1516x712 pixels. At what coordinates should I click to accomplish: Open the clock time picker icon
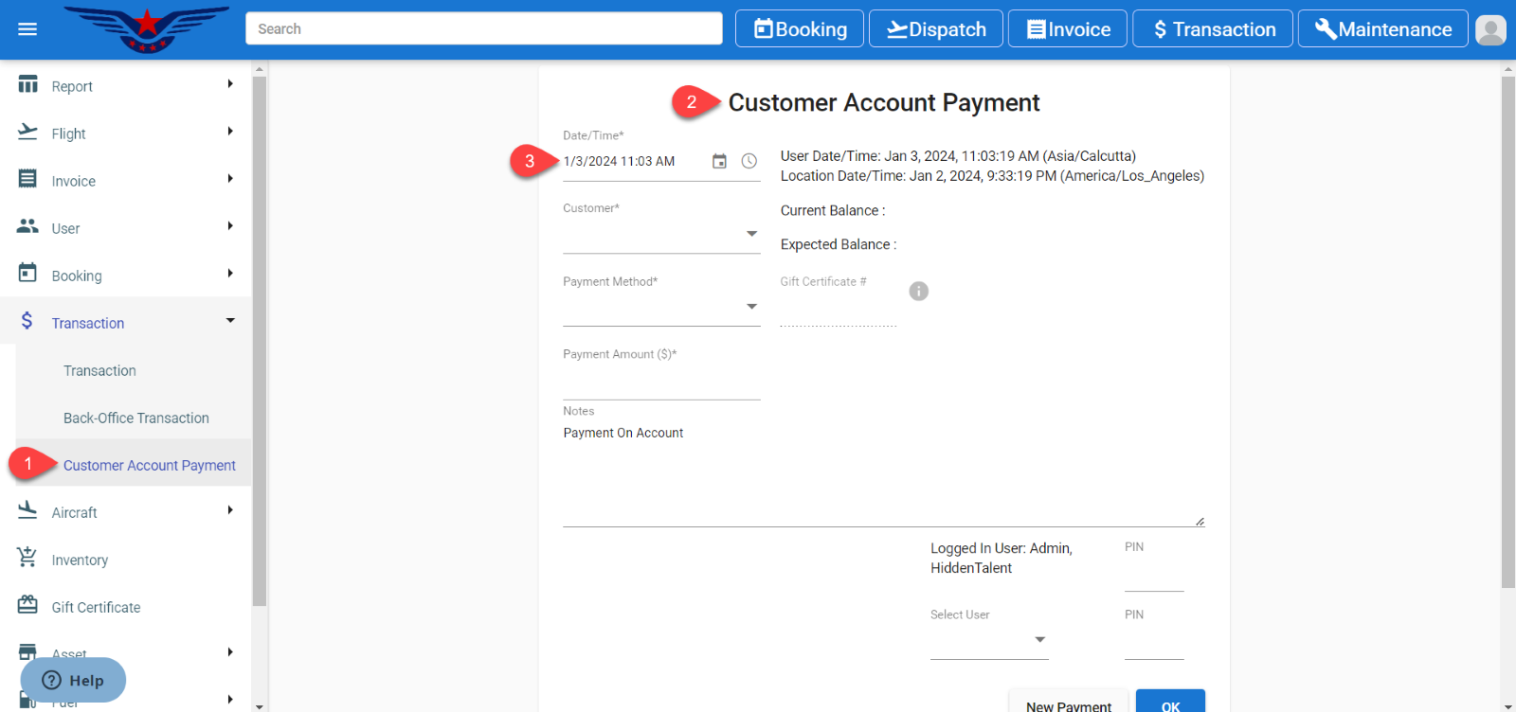[x=749, y=162]
